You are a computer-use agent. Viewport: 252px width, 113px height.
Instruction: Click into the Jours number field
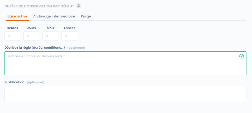(x=31, y=36)
